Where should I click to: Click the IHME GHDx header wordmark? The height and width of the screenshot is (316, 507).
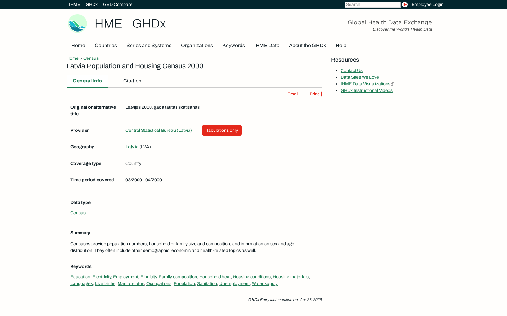[x=129, y=24]
